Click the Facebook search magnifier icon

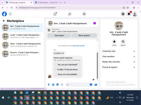pos(10,14)
